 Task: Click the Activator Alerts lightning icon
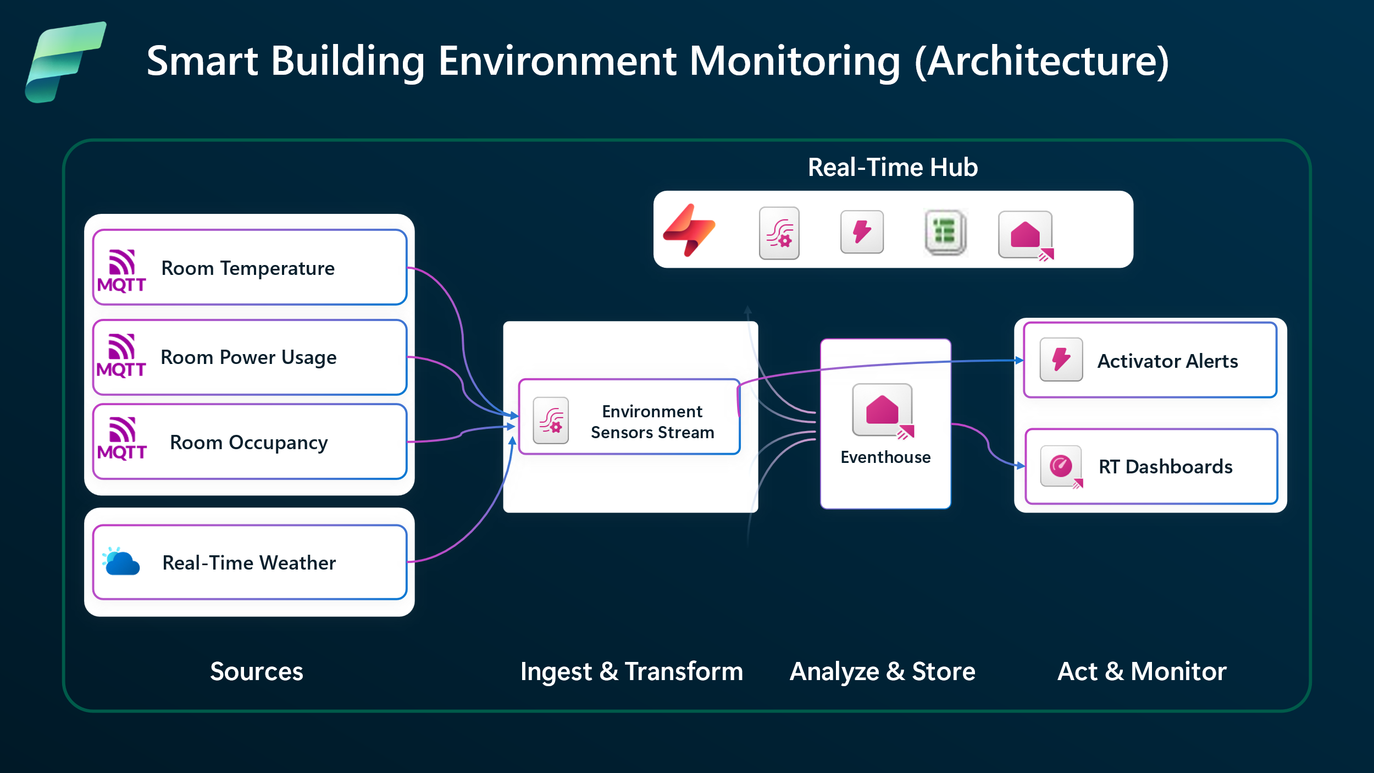tap(1061, 360)
